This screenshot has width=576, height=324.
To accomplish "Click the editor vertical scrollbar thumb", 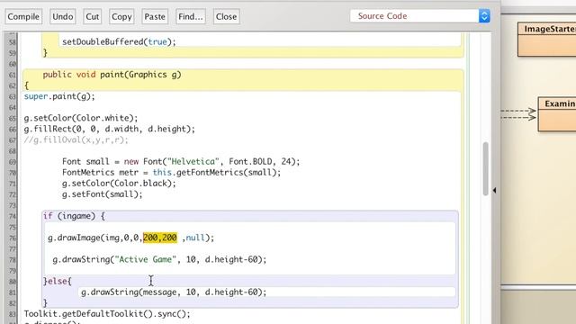I will [x=486, y=168].
